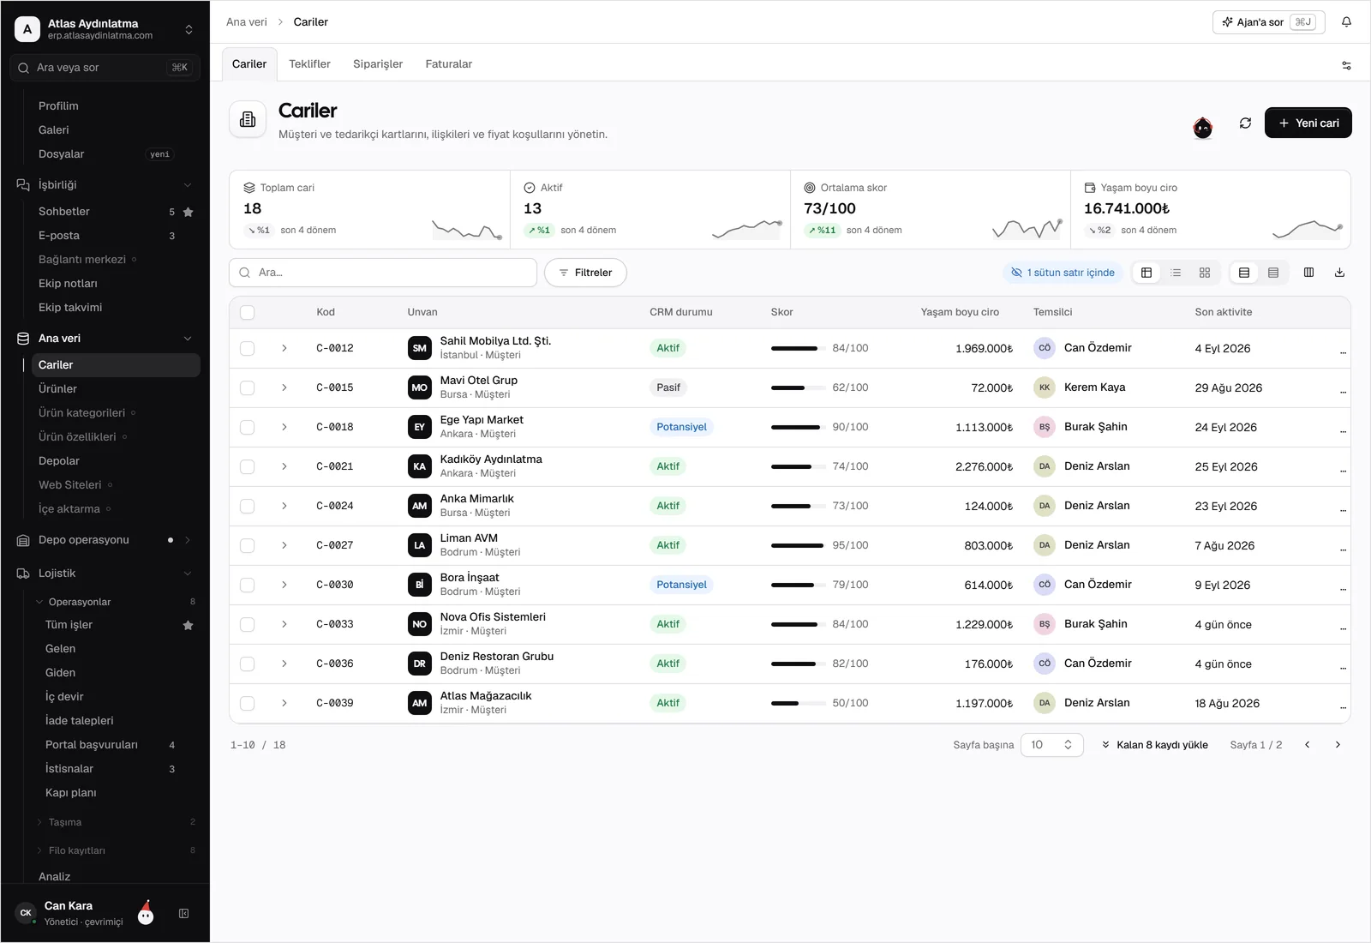Open the Teklifler tab
This screenshot has width=1371, height=943.
coord(309,64)
